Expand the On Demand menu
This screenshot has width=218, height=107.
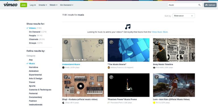[67, 5]
